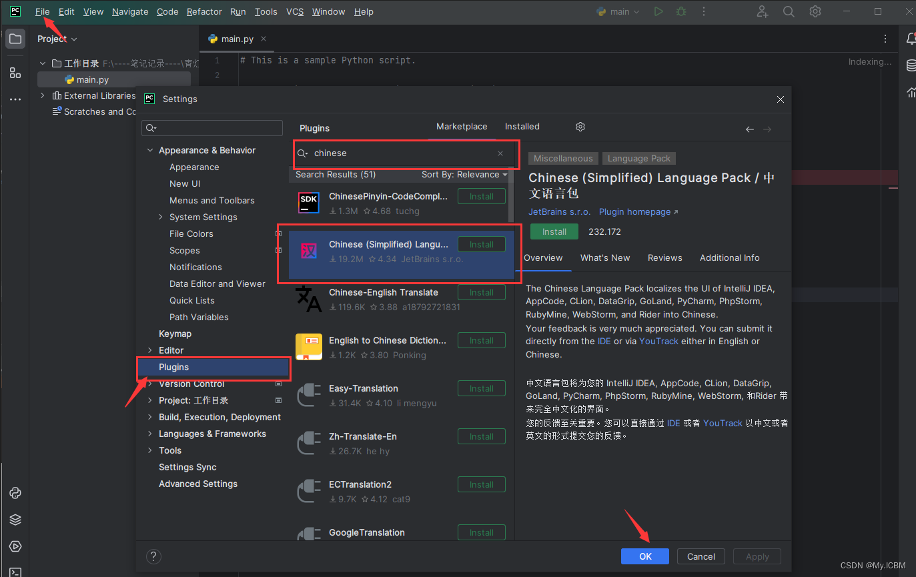This screenshot has height=577, width=916.
Task: Open the Plugin homepage link
Action: click(x=638, y=212)
